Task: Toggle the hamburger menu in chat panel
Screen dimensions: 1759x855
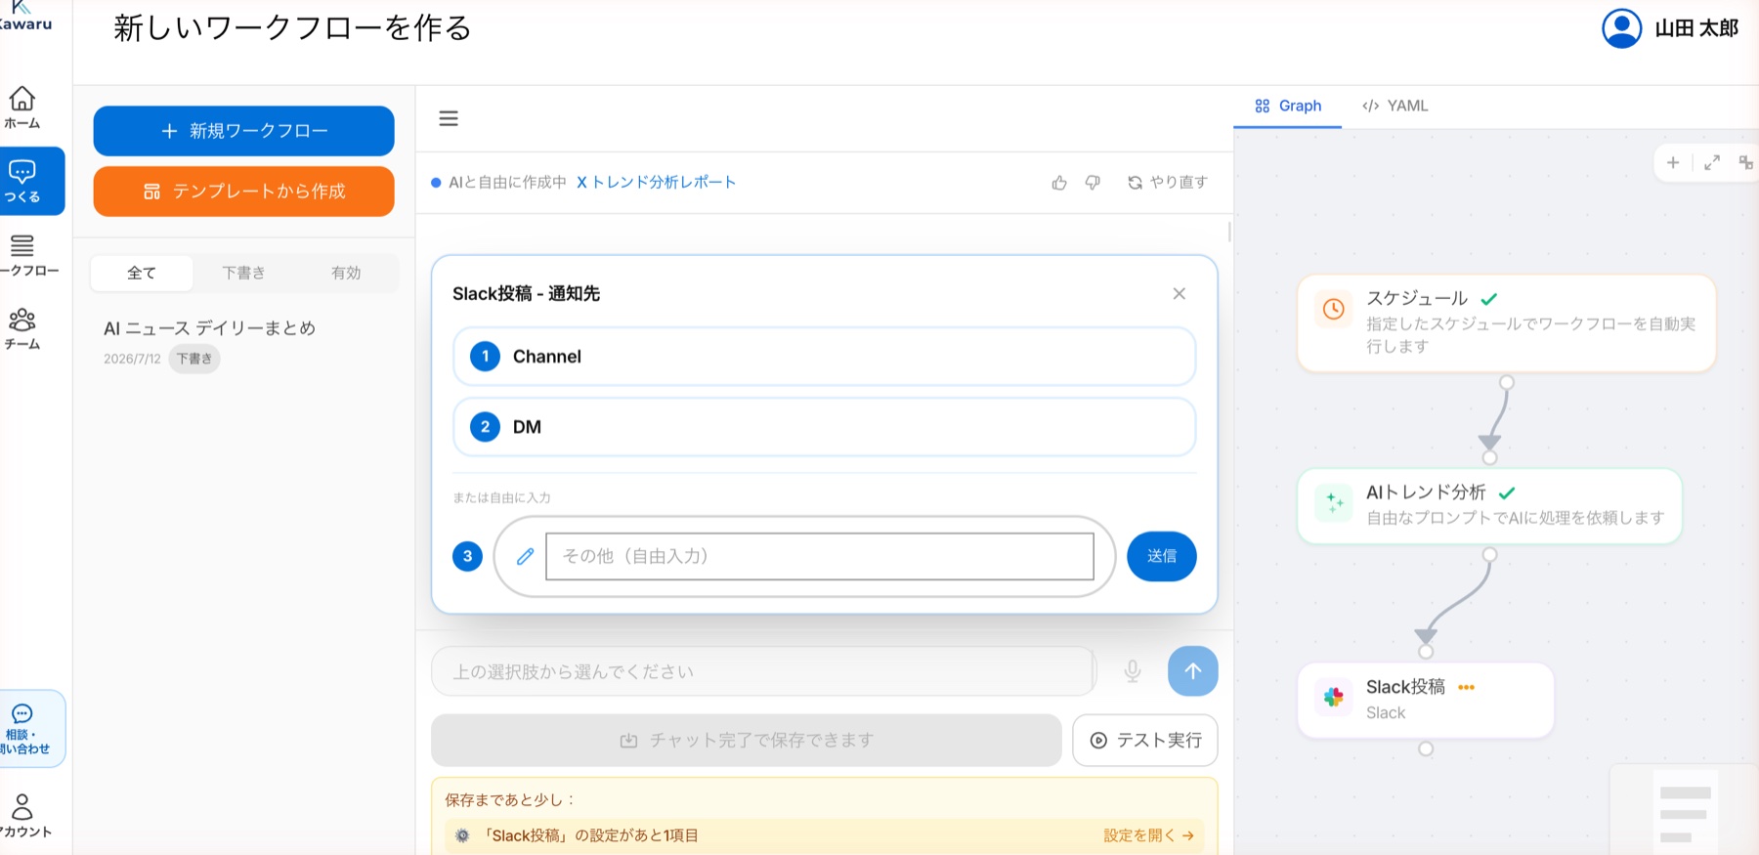Action: coord(449,118)
